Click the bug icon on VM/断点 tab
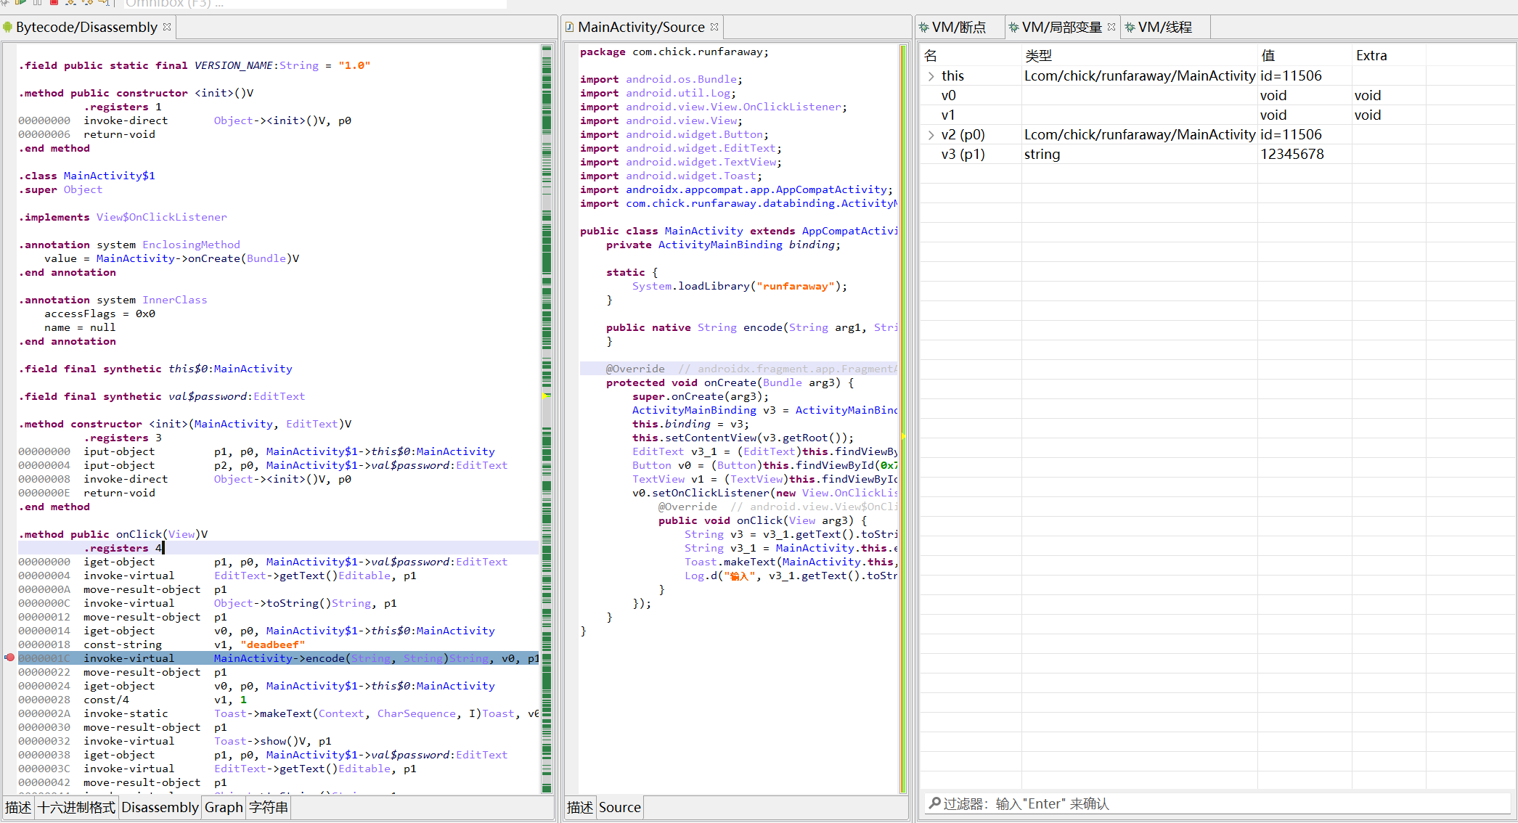 [924, 28]
